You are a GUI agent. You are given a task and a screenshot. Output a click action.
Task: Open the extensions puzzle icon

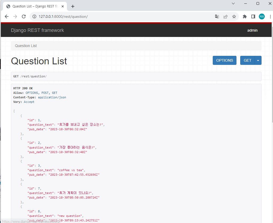coord(245,16)
